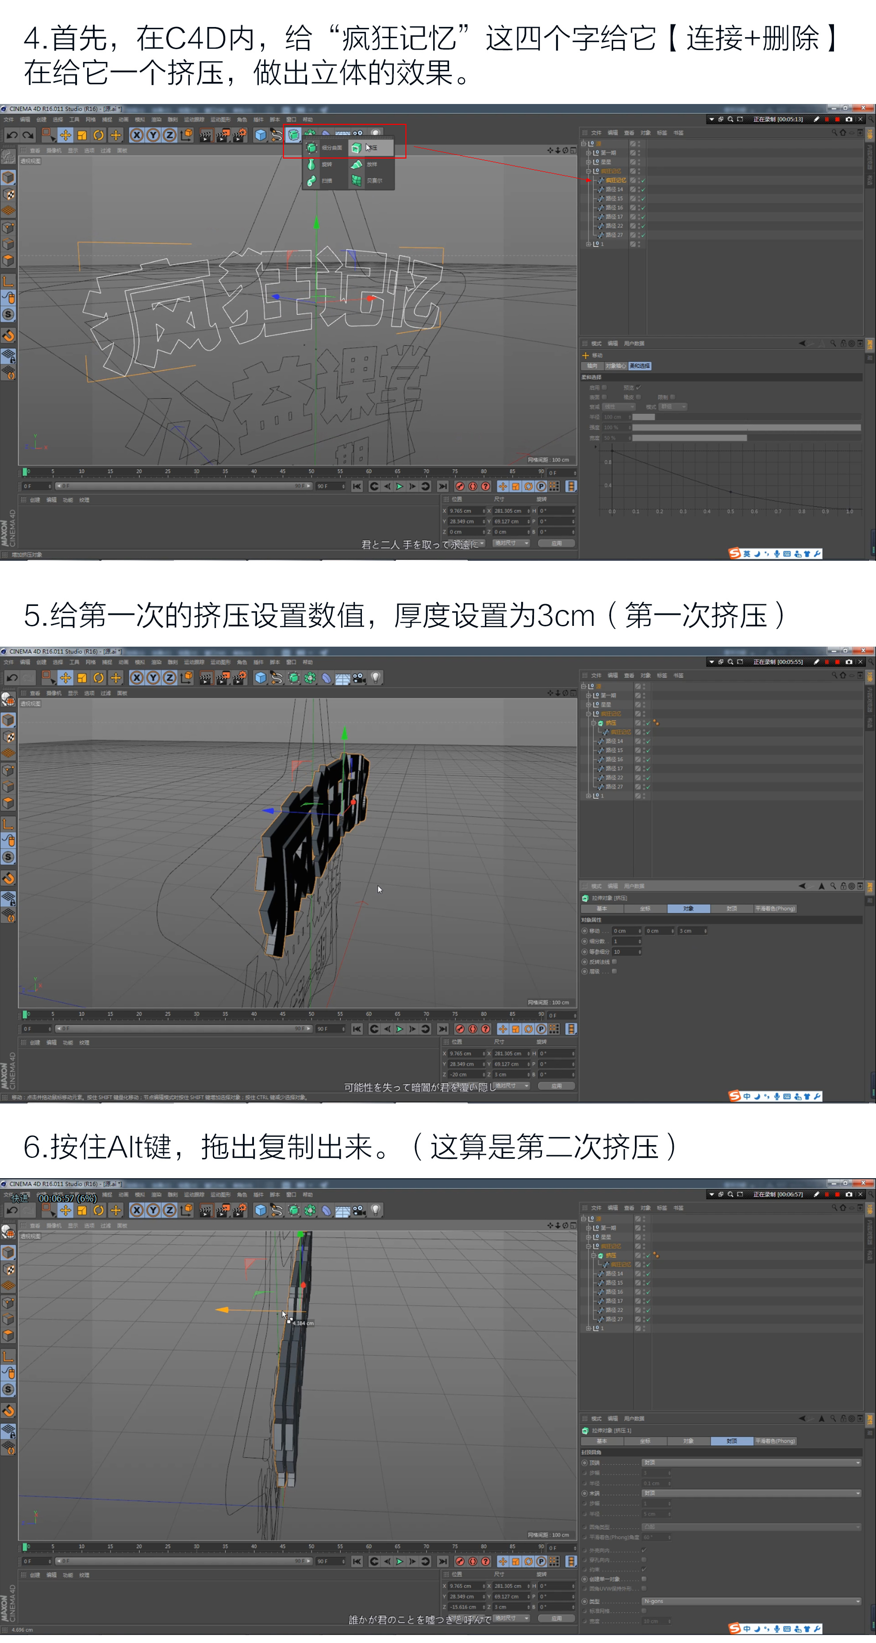Screen dimensions: 876x1643
Task: Open 类型 dropdown showing N-gons
Action: pyautogui.click(x=750, y=1601)
